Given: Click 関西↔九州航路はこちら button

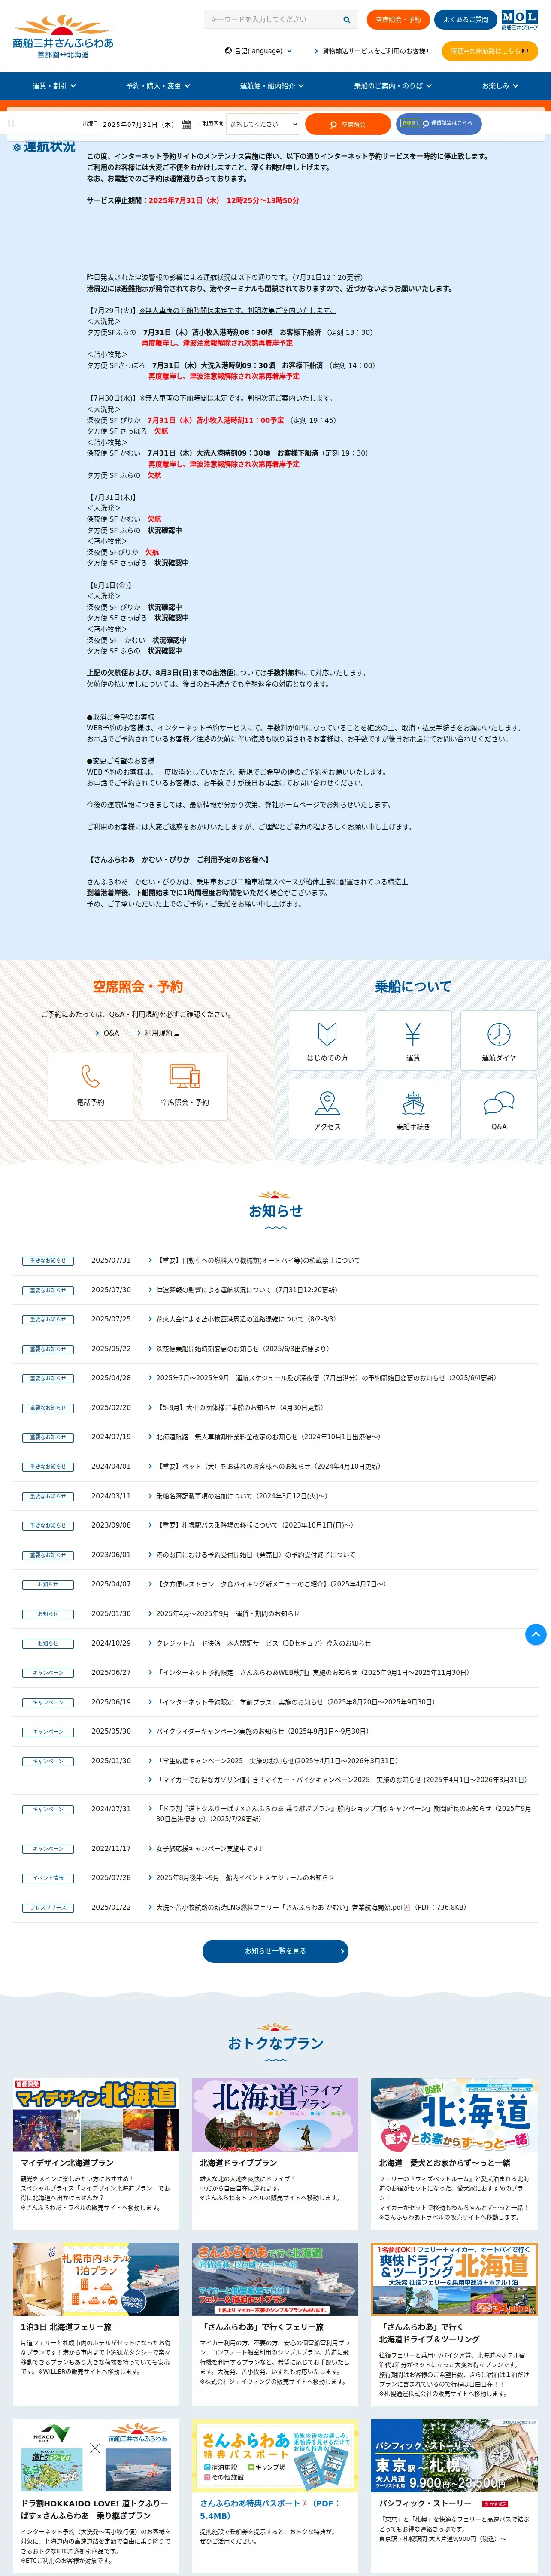Looking at the screenshot, I should pyautogui.click(x=490, y=51).
